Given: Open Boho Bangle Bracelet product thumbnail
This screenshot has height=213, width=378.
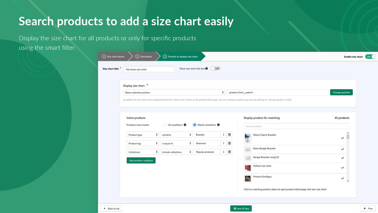Looking at the screenshot, I should point(248,149).
